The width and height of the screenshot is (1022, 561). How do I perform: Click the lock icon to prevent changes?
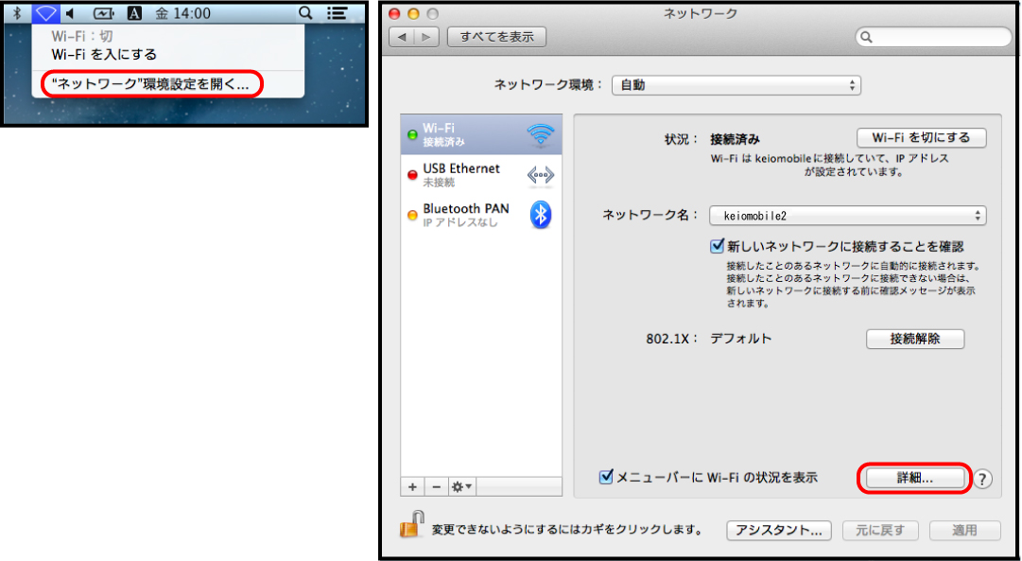click(411, 525)
